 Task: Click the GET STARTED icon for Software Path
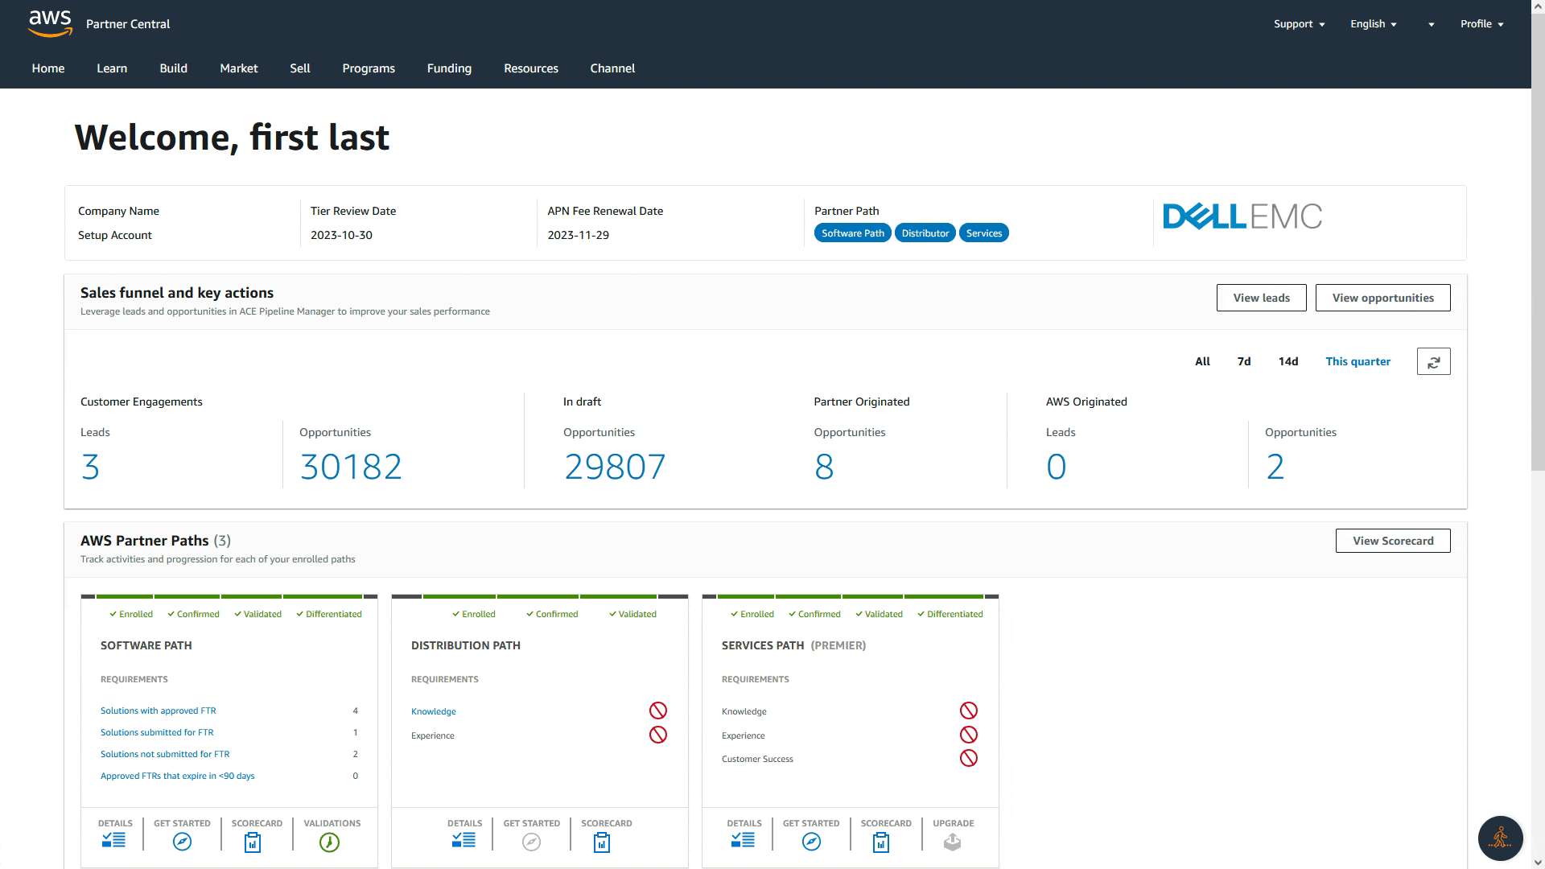[181, 840]
